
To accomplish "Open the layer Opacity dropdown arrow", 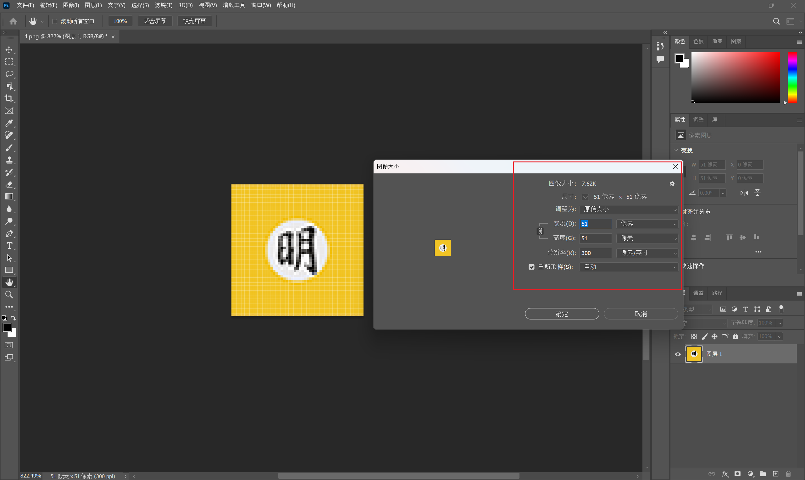I will tap(780, 323).
